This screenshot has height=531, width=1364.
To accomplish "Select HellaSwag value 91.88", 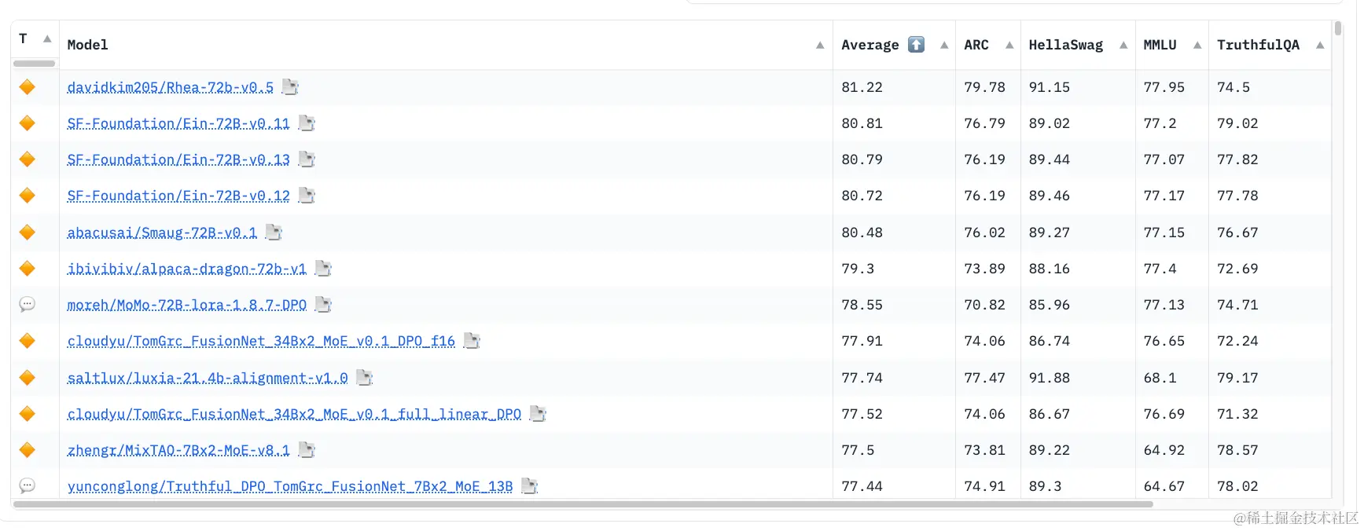I will tap(1050, 378).
